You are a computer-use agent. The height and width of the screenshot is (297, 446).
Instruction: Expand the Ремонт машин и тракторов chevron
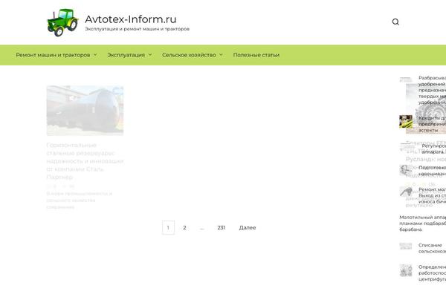tap(95, 55)
